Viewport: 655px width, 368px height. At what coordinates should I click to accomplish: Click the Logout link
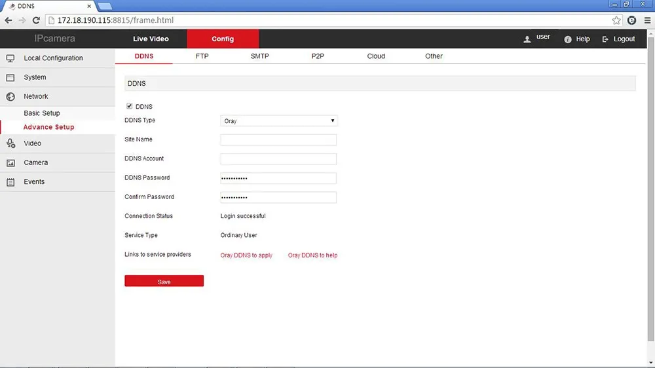pyautogui.click(x=624, y=39)
